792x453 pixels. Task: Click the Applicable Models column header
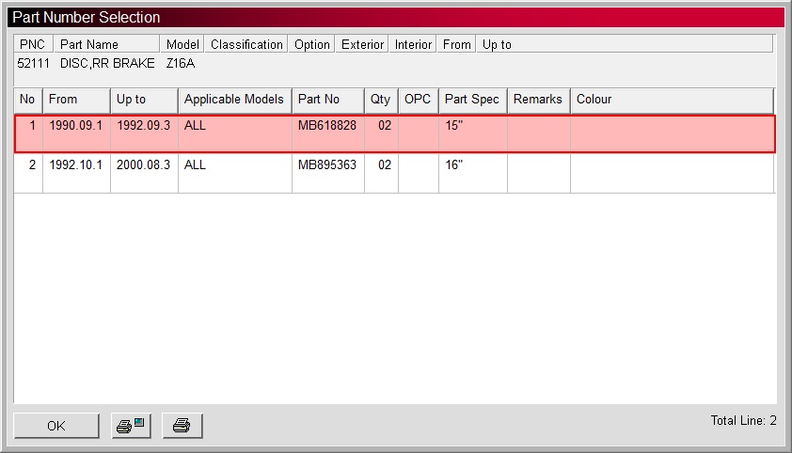(234, 100)
